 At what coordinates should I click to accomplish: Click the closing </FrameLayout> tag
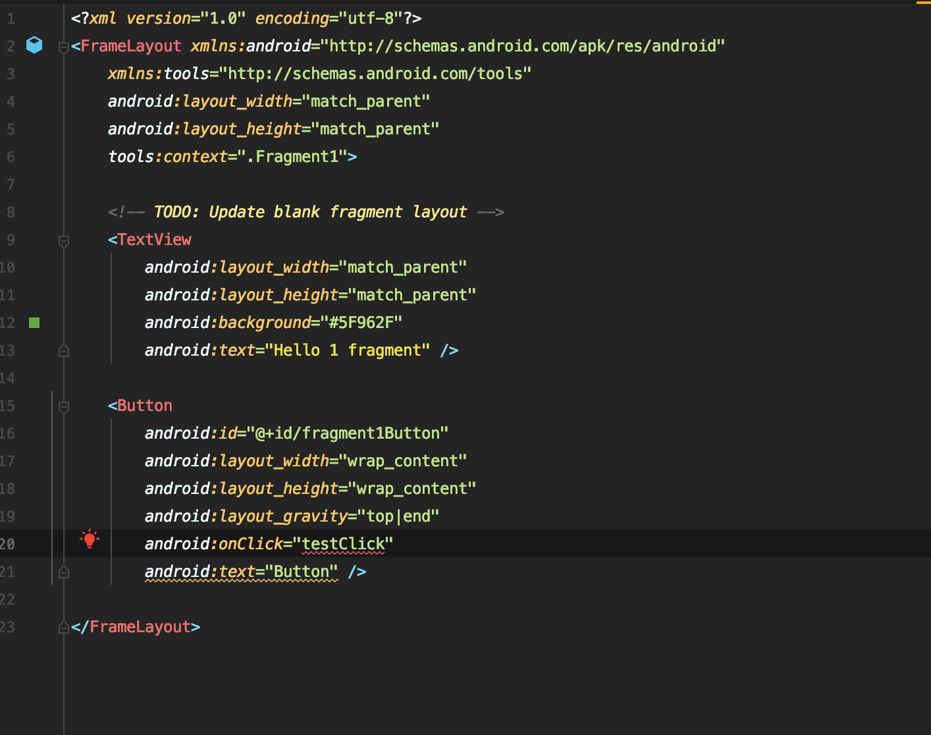click(136, 627)
